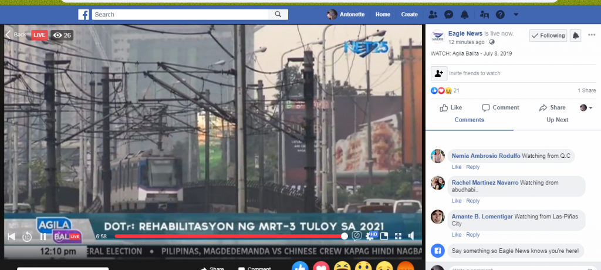Viewport: 601px width, 270px height.
Task: Open the comment-as profile selector dropdown
Action: [x=586, y=108]
